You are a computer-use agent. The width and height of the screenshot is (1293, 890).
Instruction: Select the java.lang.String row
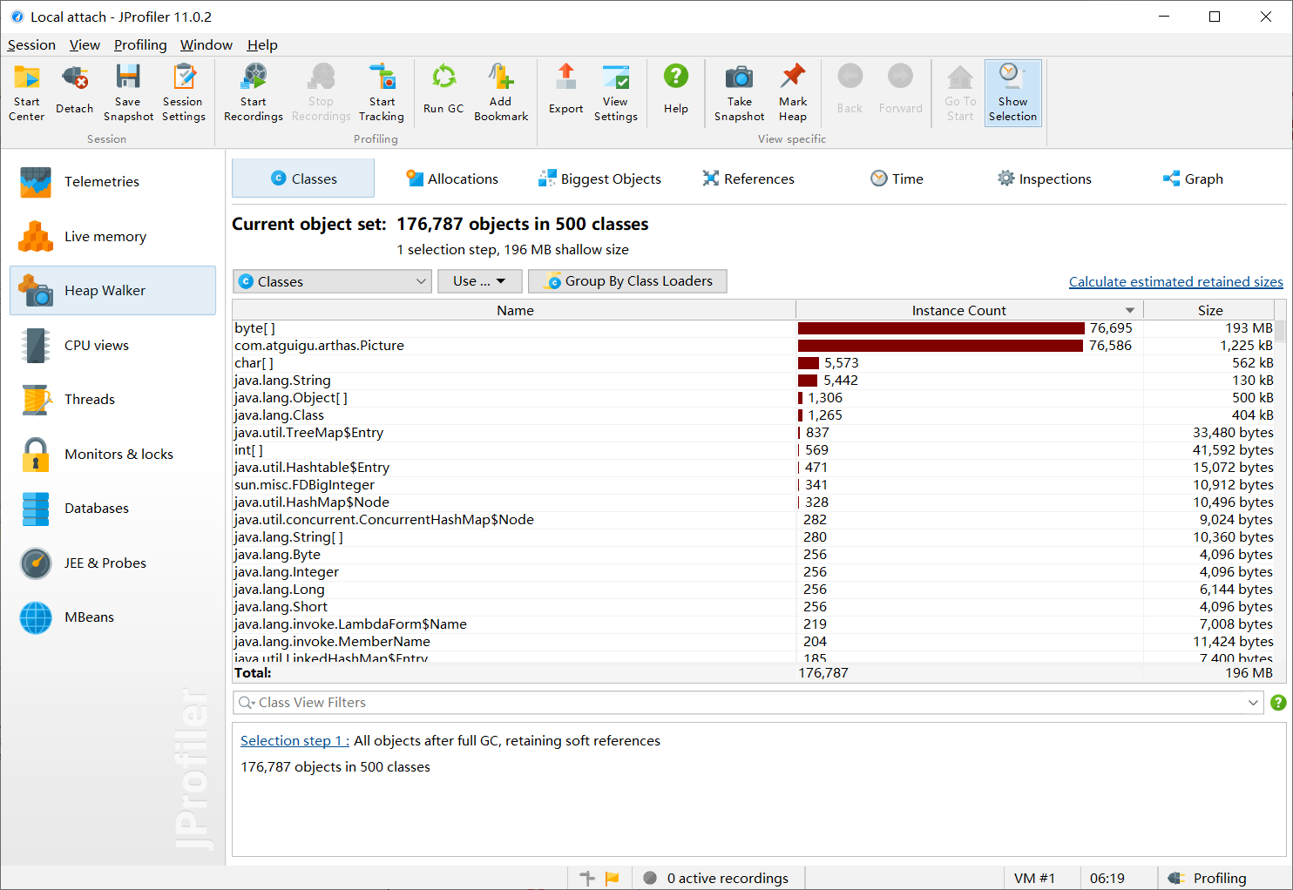coord(754,381)
